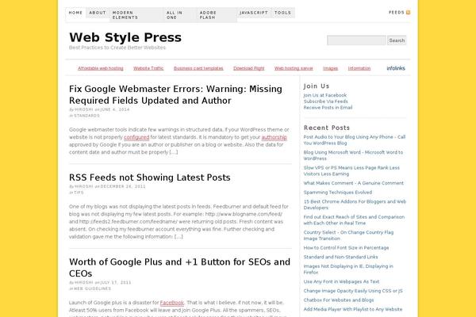The height and width of the screenshot is (317, 476).
Task: Click the Web Style Press site title
Action: point(125,37)
